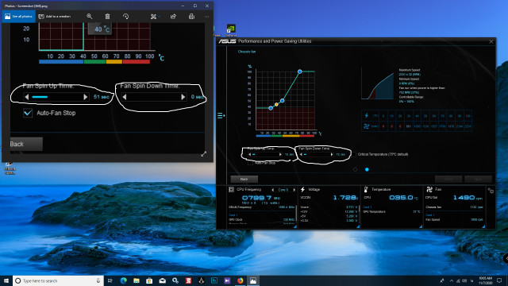
Task: Click Add to a creation in Photos
Action: click(55, 17)
